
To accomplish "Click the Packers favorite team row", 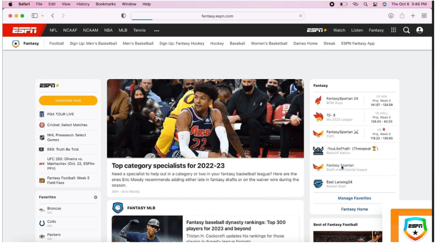I will [68, 237].
